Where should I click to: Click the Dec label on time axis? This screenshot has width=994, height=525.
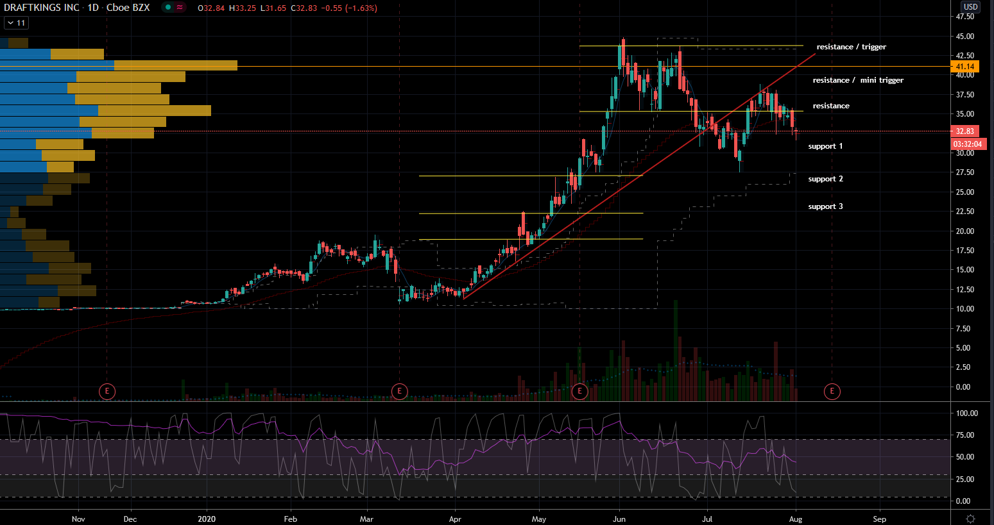pos(130,519)
